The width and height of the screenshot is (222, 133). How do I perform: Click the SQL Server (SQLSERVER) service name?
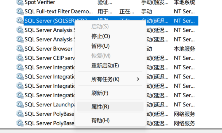49,21
